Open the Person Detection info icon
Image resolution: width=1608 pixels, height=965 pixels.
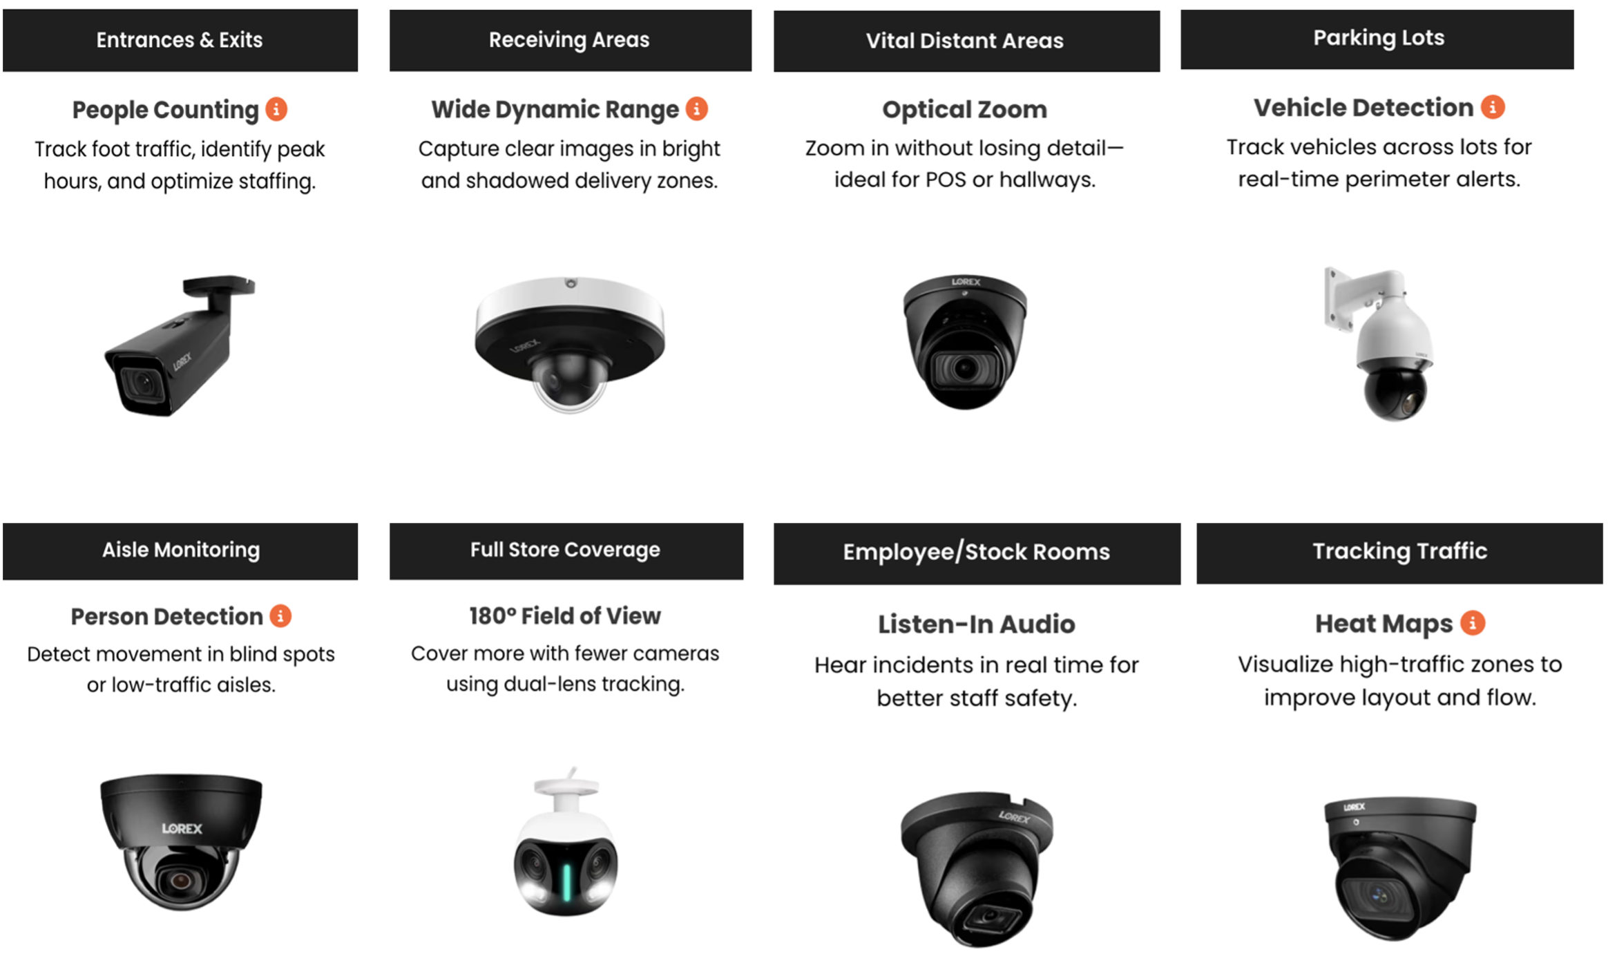280,615
